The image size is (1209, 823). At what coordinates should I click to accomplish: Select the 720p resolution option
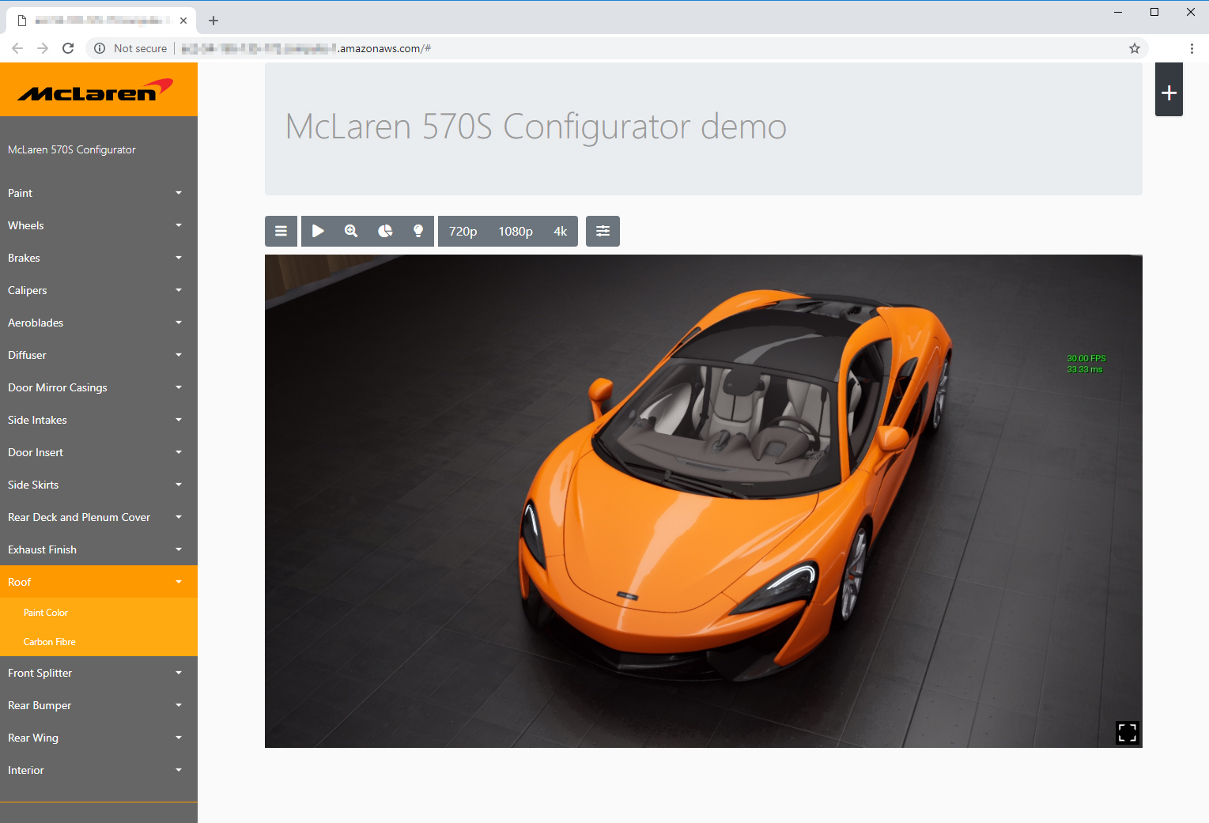(463, 232)
